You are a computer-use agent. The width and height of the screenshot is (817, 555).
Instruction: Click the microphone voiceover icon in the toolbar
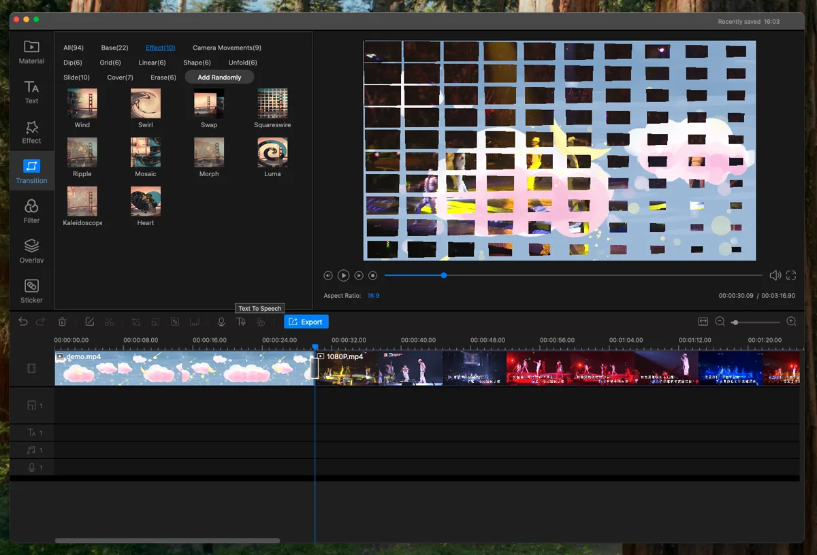click(x=221, y=322)
